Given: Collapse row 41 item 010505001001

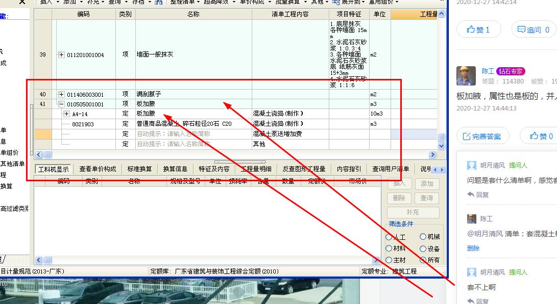Looking at the screenshot, I should click(x=61, y=104).
